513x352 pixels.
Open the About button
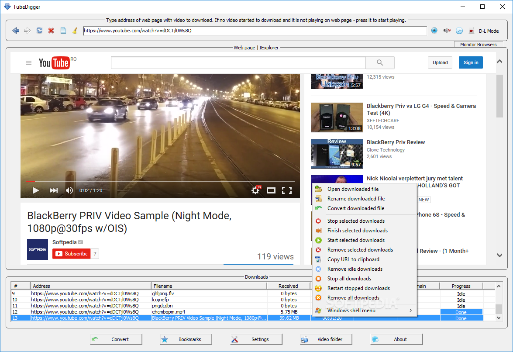396,339
